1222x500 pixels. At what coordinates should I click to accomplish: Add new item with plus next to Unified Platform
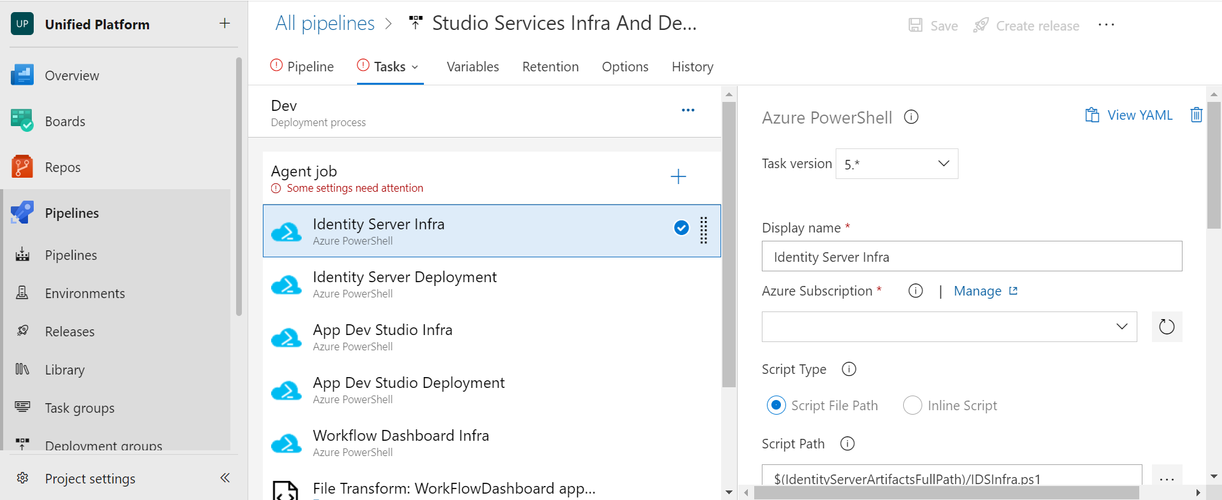coord(225,24)
